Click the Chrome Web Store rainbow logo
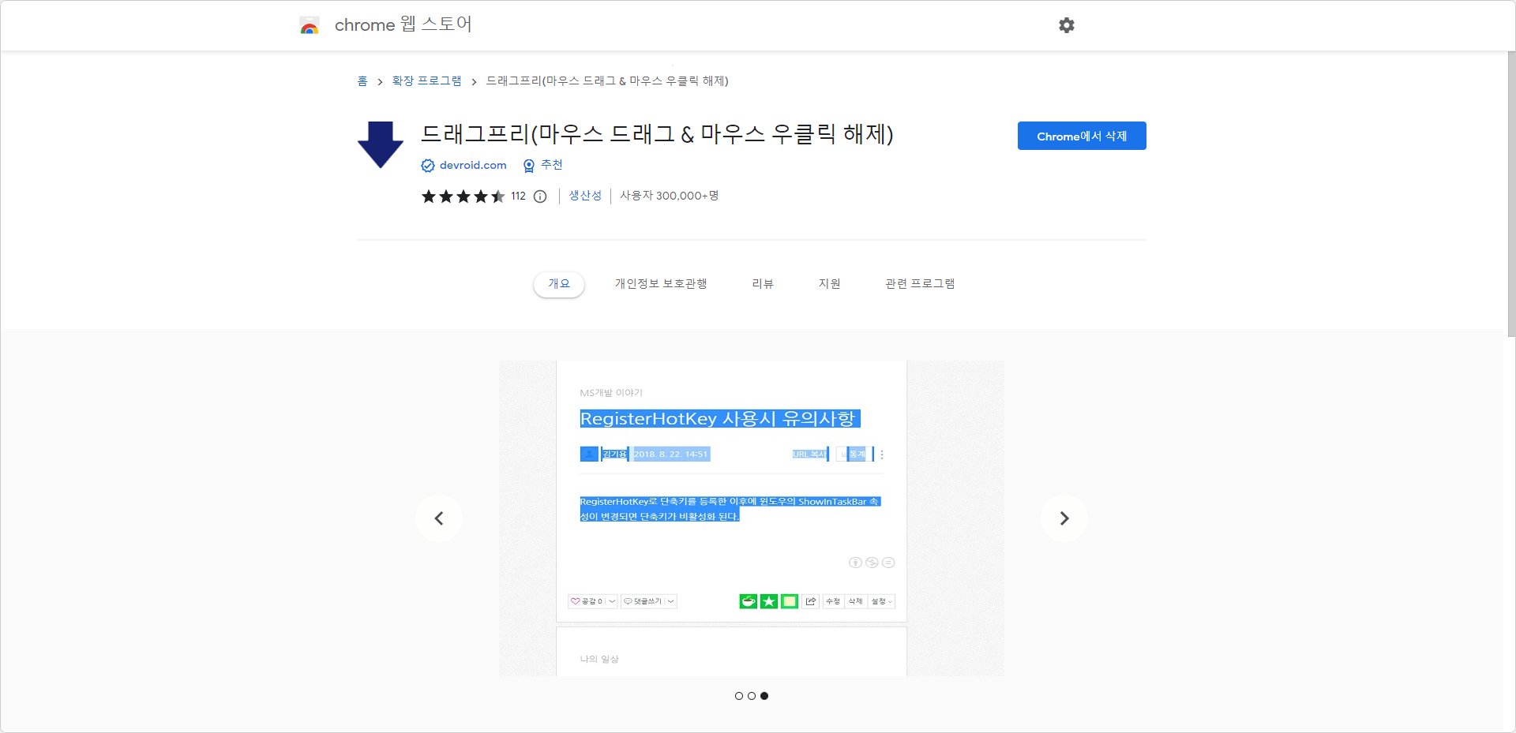Screen dimensions: 1516x733 coord(310,26)
